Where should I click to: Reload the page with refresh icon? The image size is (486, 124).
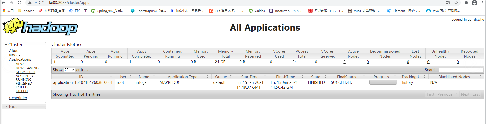(20, 3)
